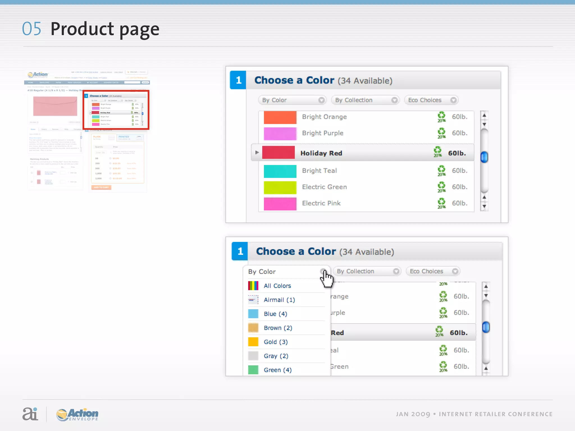Pick Green (4) from the color list

(277, 370)
